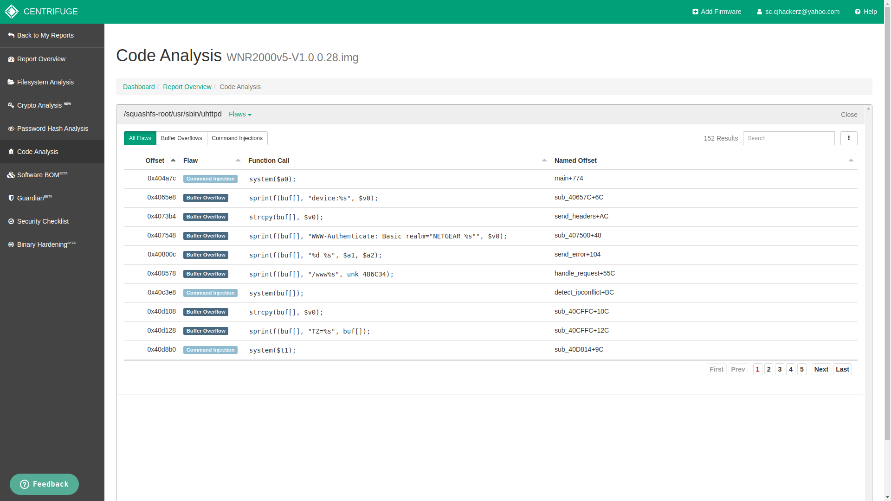Click the Binary Hardening target icon
The height and width of the screenshot is (501, 891).
(x=11, y=244)
